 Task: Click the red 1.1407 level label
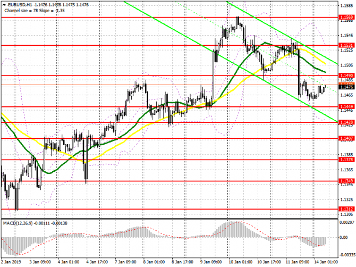point(346,138)
